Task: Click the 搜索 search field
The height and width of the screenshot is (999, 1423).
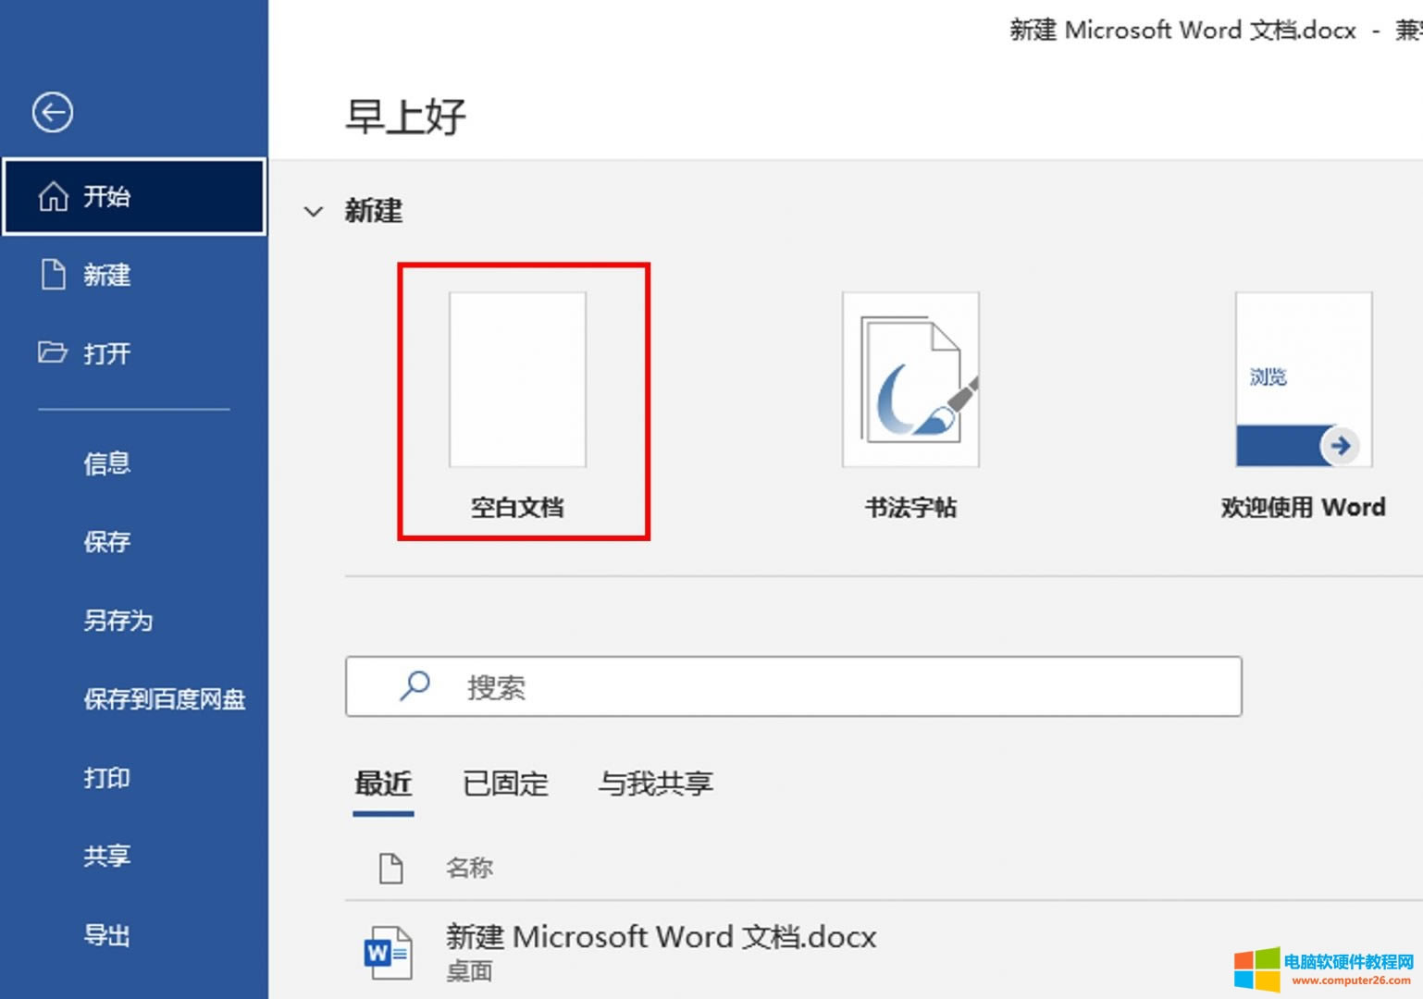Action: tap(794, 686)
